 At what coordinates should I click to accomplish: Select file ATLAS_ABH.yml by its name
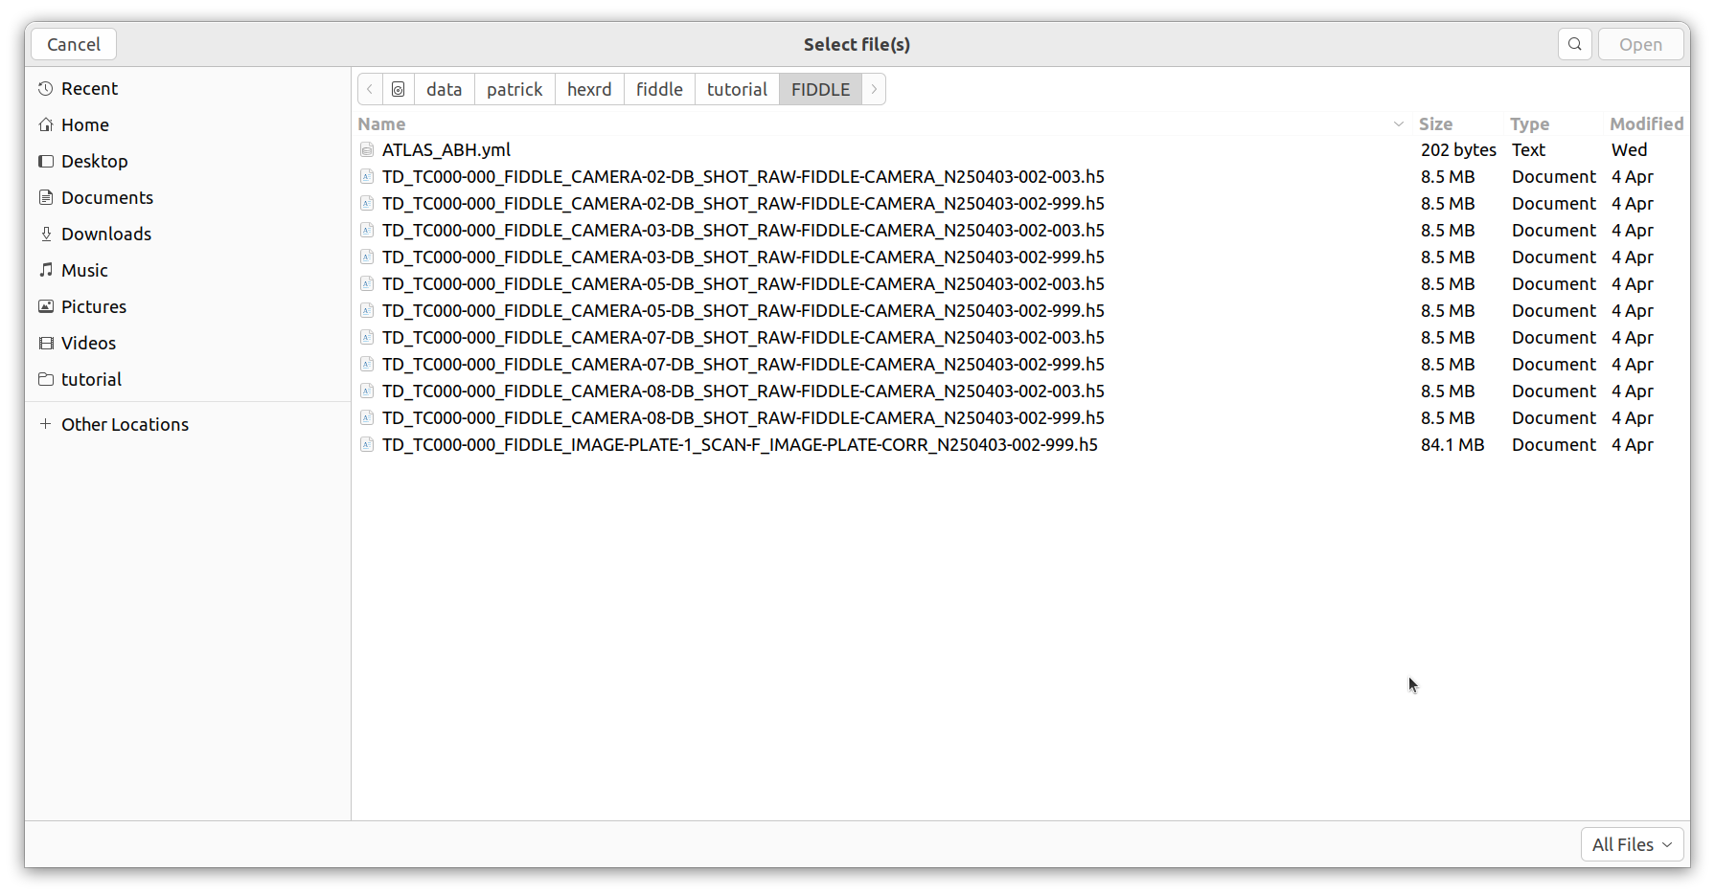(x=446, y=150)
